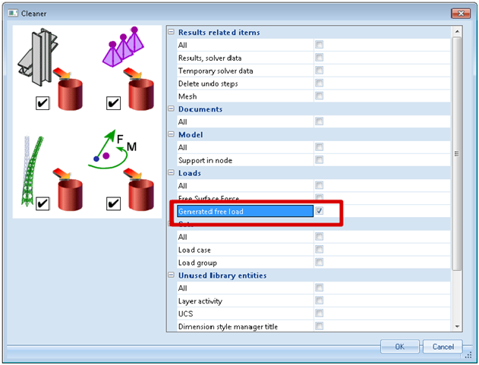This screenshot has width=479, height=365.
Task: Click the force and moment loads icon
Action: click(114, 148)
